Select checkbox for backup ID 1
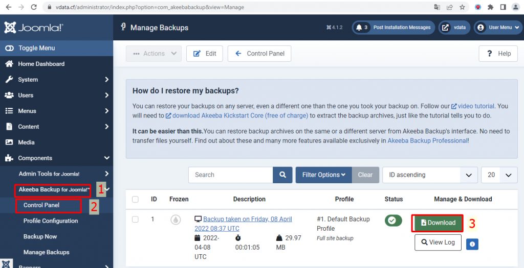The image size is (524, 268). tap(135, 219)
